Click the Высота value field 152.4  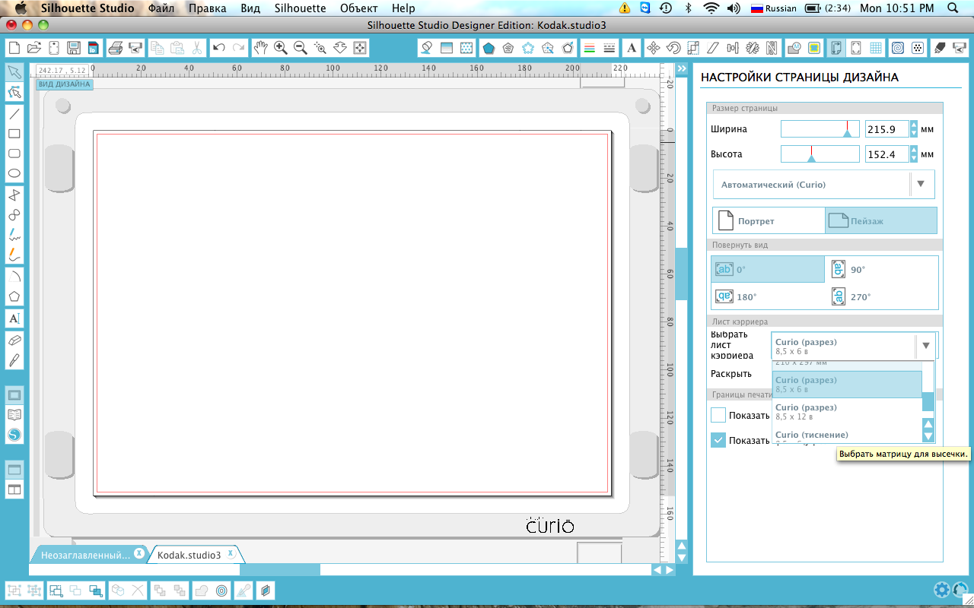click(x=887, y=154)
